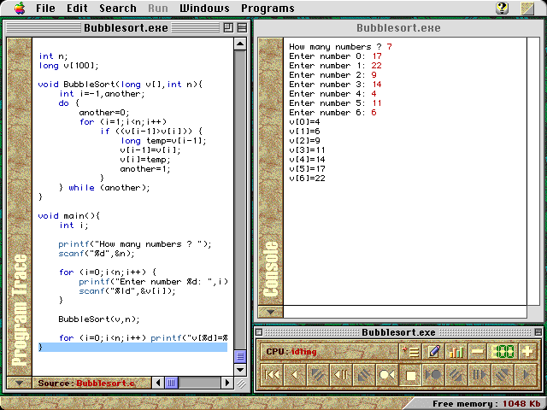The width and height of the screenshot is (547, 410).
Task: Open the bar chart statistics icon
Action: tap(456, 351)
